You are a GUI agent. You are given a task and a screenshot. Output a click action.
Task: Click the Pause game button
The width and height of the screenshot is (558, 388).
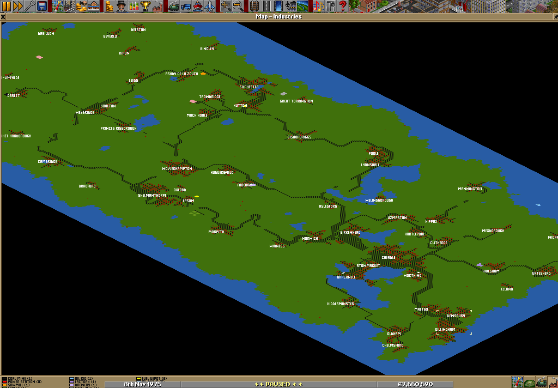[6, 6]
